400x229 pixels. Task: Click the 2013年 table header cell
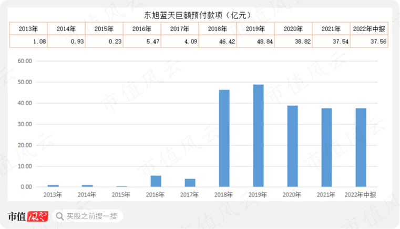[x=28, y=28]
